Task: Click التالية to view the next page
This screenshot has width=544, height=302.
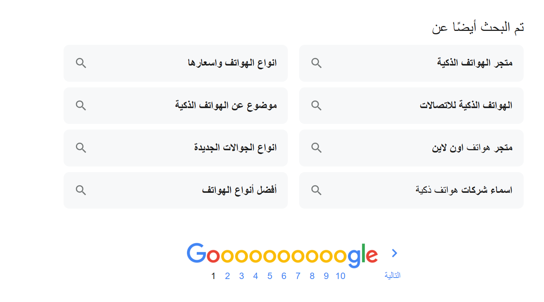Action: 392,275
